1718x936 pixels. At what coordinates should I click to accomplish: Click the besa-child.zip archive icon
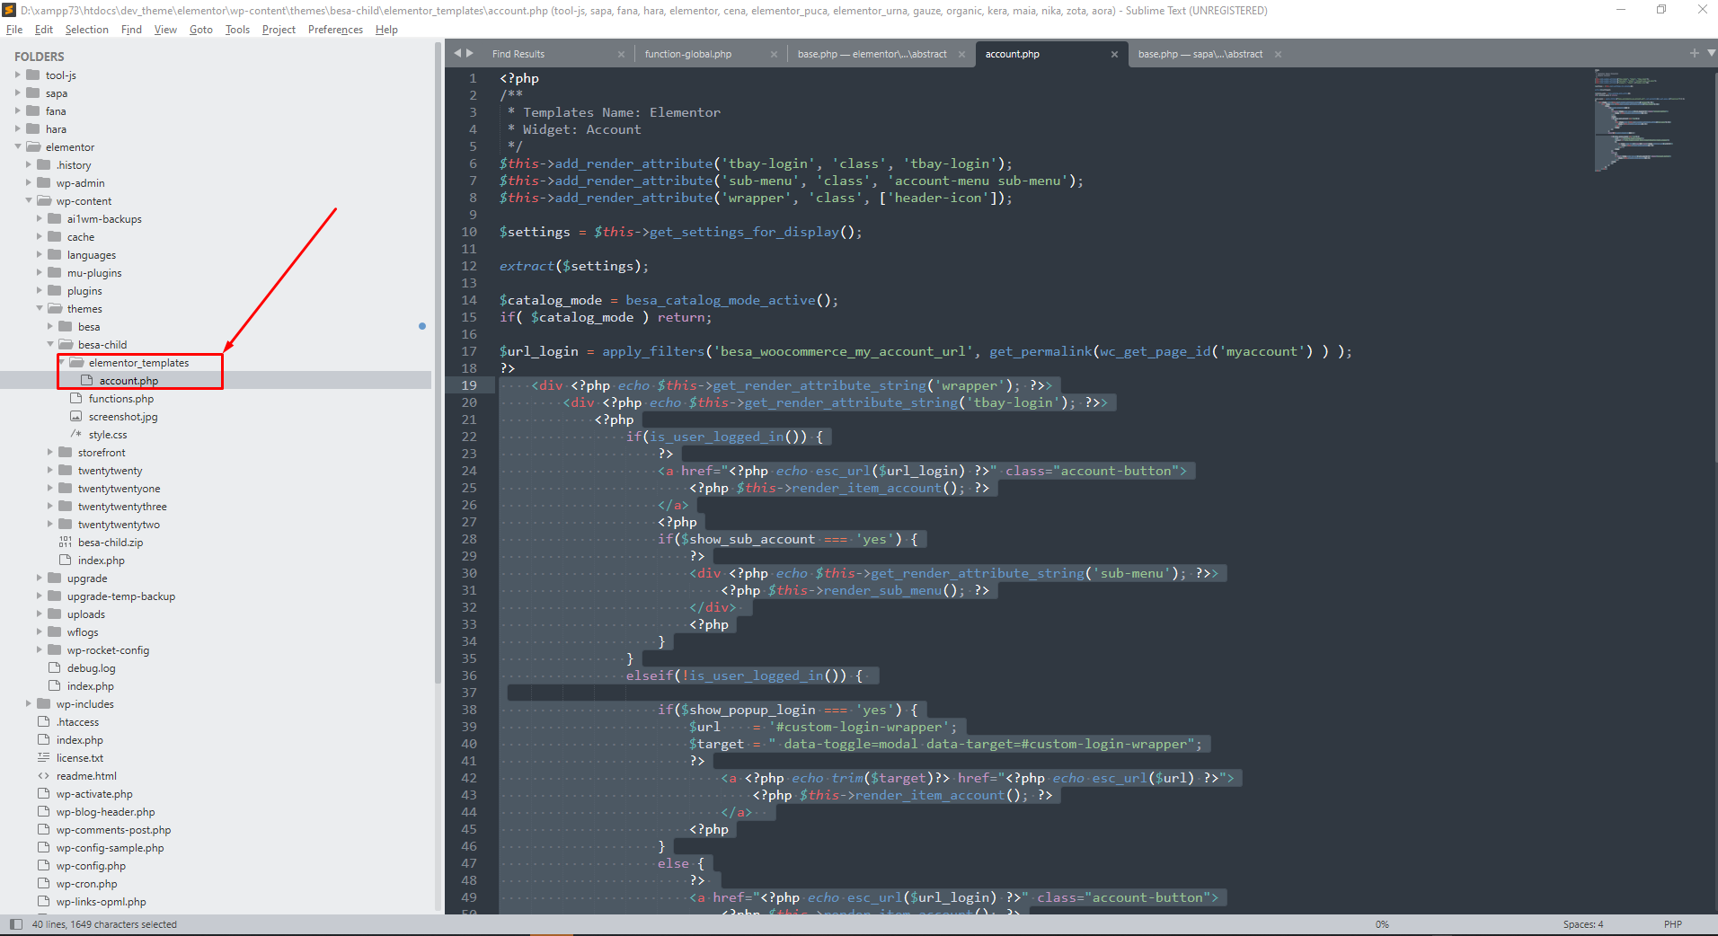click(x=66, y=542)
